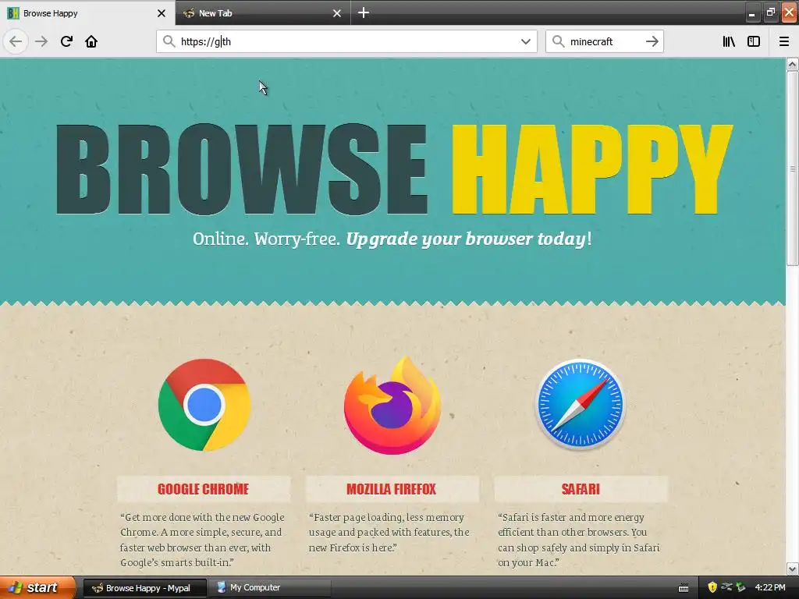The image size is (799, 599).
Task: Minimize the Mypal browser window
Action: click(751, 13)
